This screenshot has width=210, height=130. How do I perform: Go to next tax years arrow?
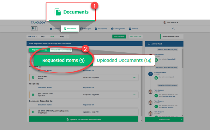tap(68, 37)
